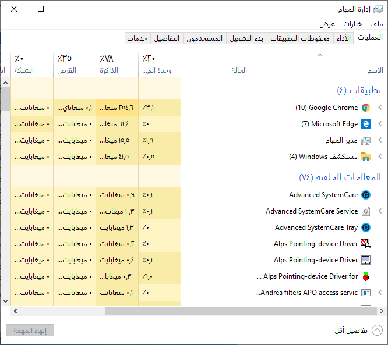
Task: Expand the Microsoft Edge process group
Action: tap(380, 124)
